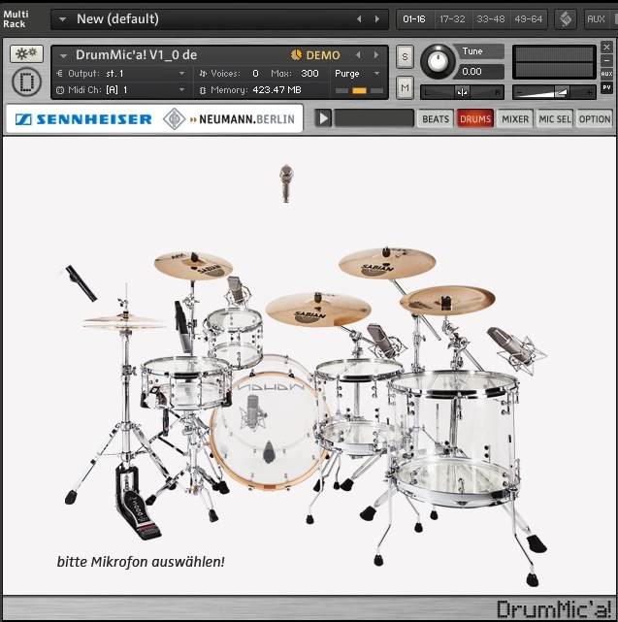The height and width of the screenshot is (622, 618).
Task: Open instrument options with the wrench icon
Action: 26,53
